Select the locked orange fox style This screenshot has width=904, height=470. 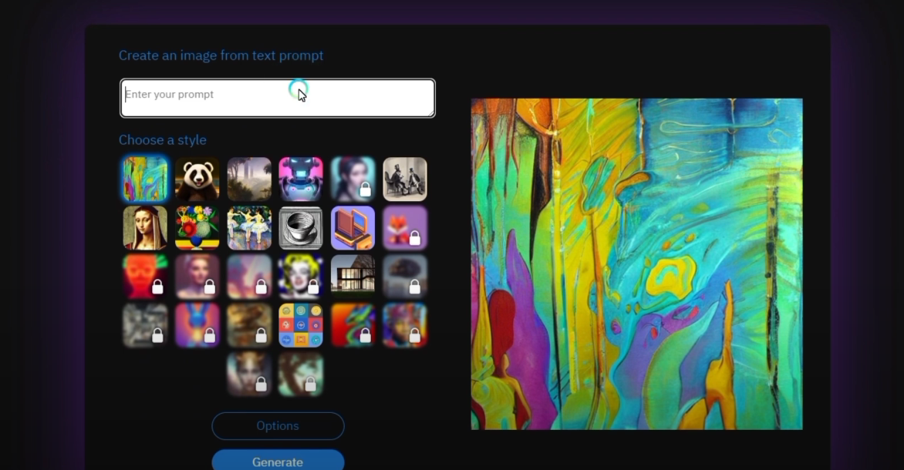[x=405, y=228]
